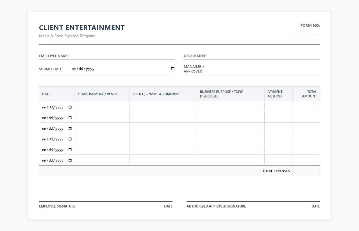This screenshot has height=231, width=359.
Task: Click third row Client(s) Name & Company cell
Action: 163,128
